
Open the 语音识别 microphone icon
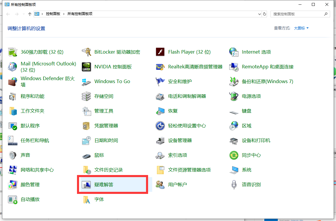point(234,185)
